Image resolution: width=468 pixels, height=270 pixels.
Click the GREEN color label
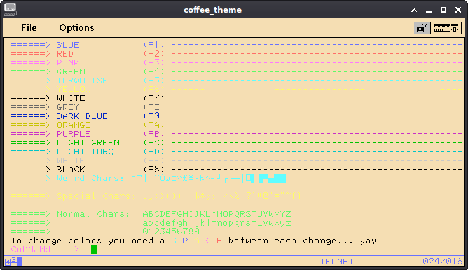click(x=71, y=72)
